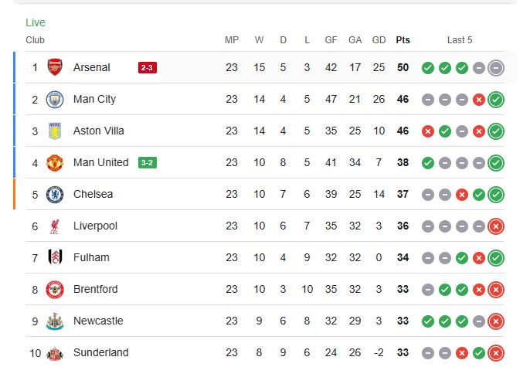Click Liverpool's most recent loss icon
This screenshot has width=530, height=367.
pos(496,226)
